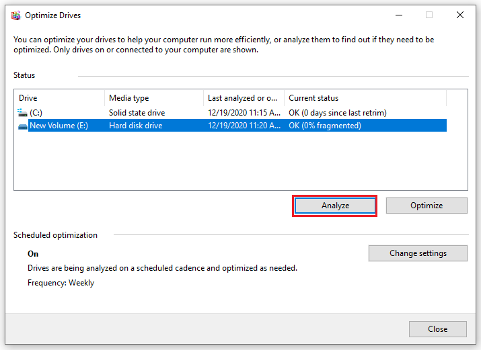Click OK (0% fragmented) status cell

point(325,126)
